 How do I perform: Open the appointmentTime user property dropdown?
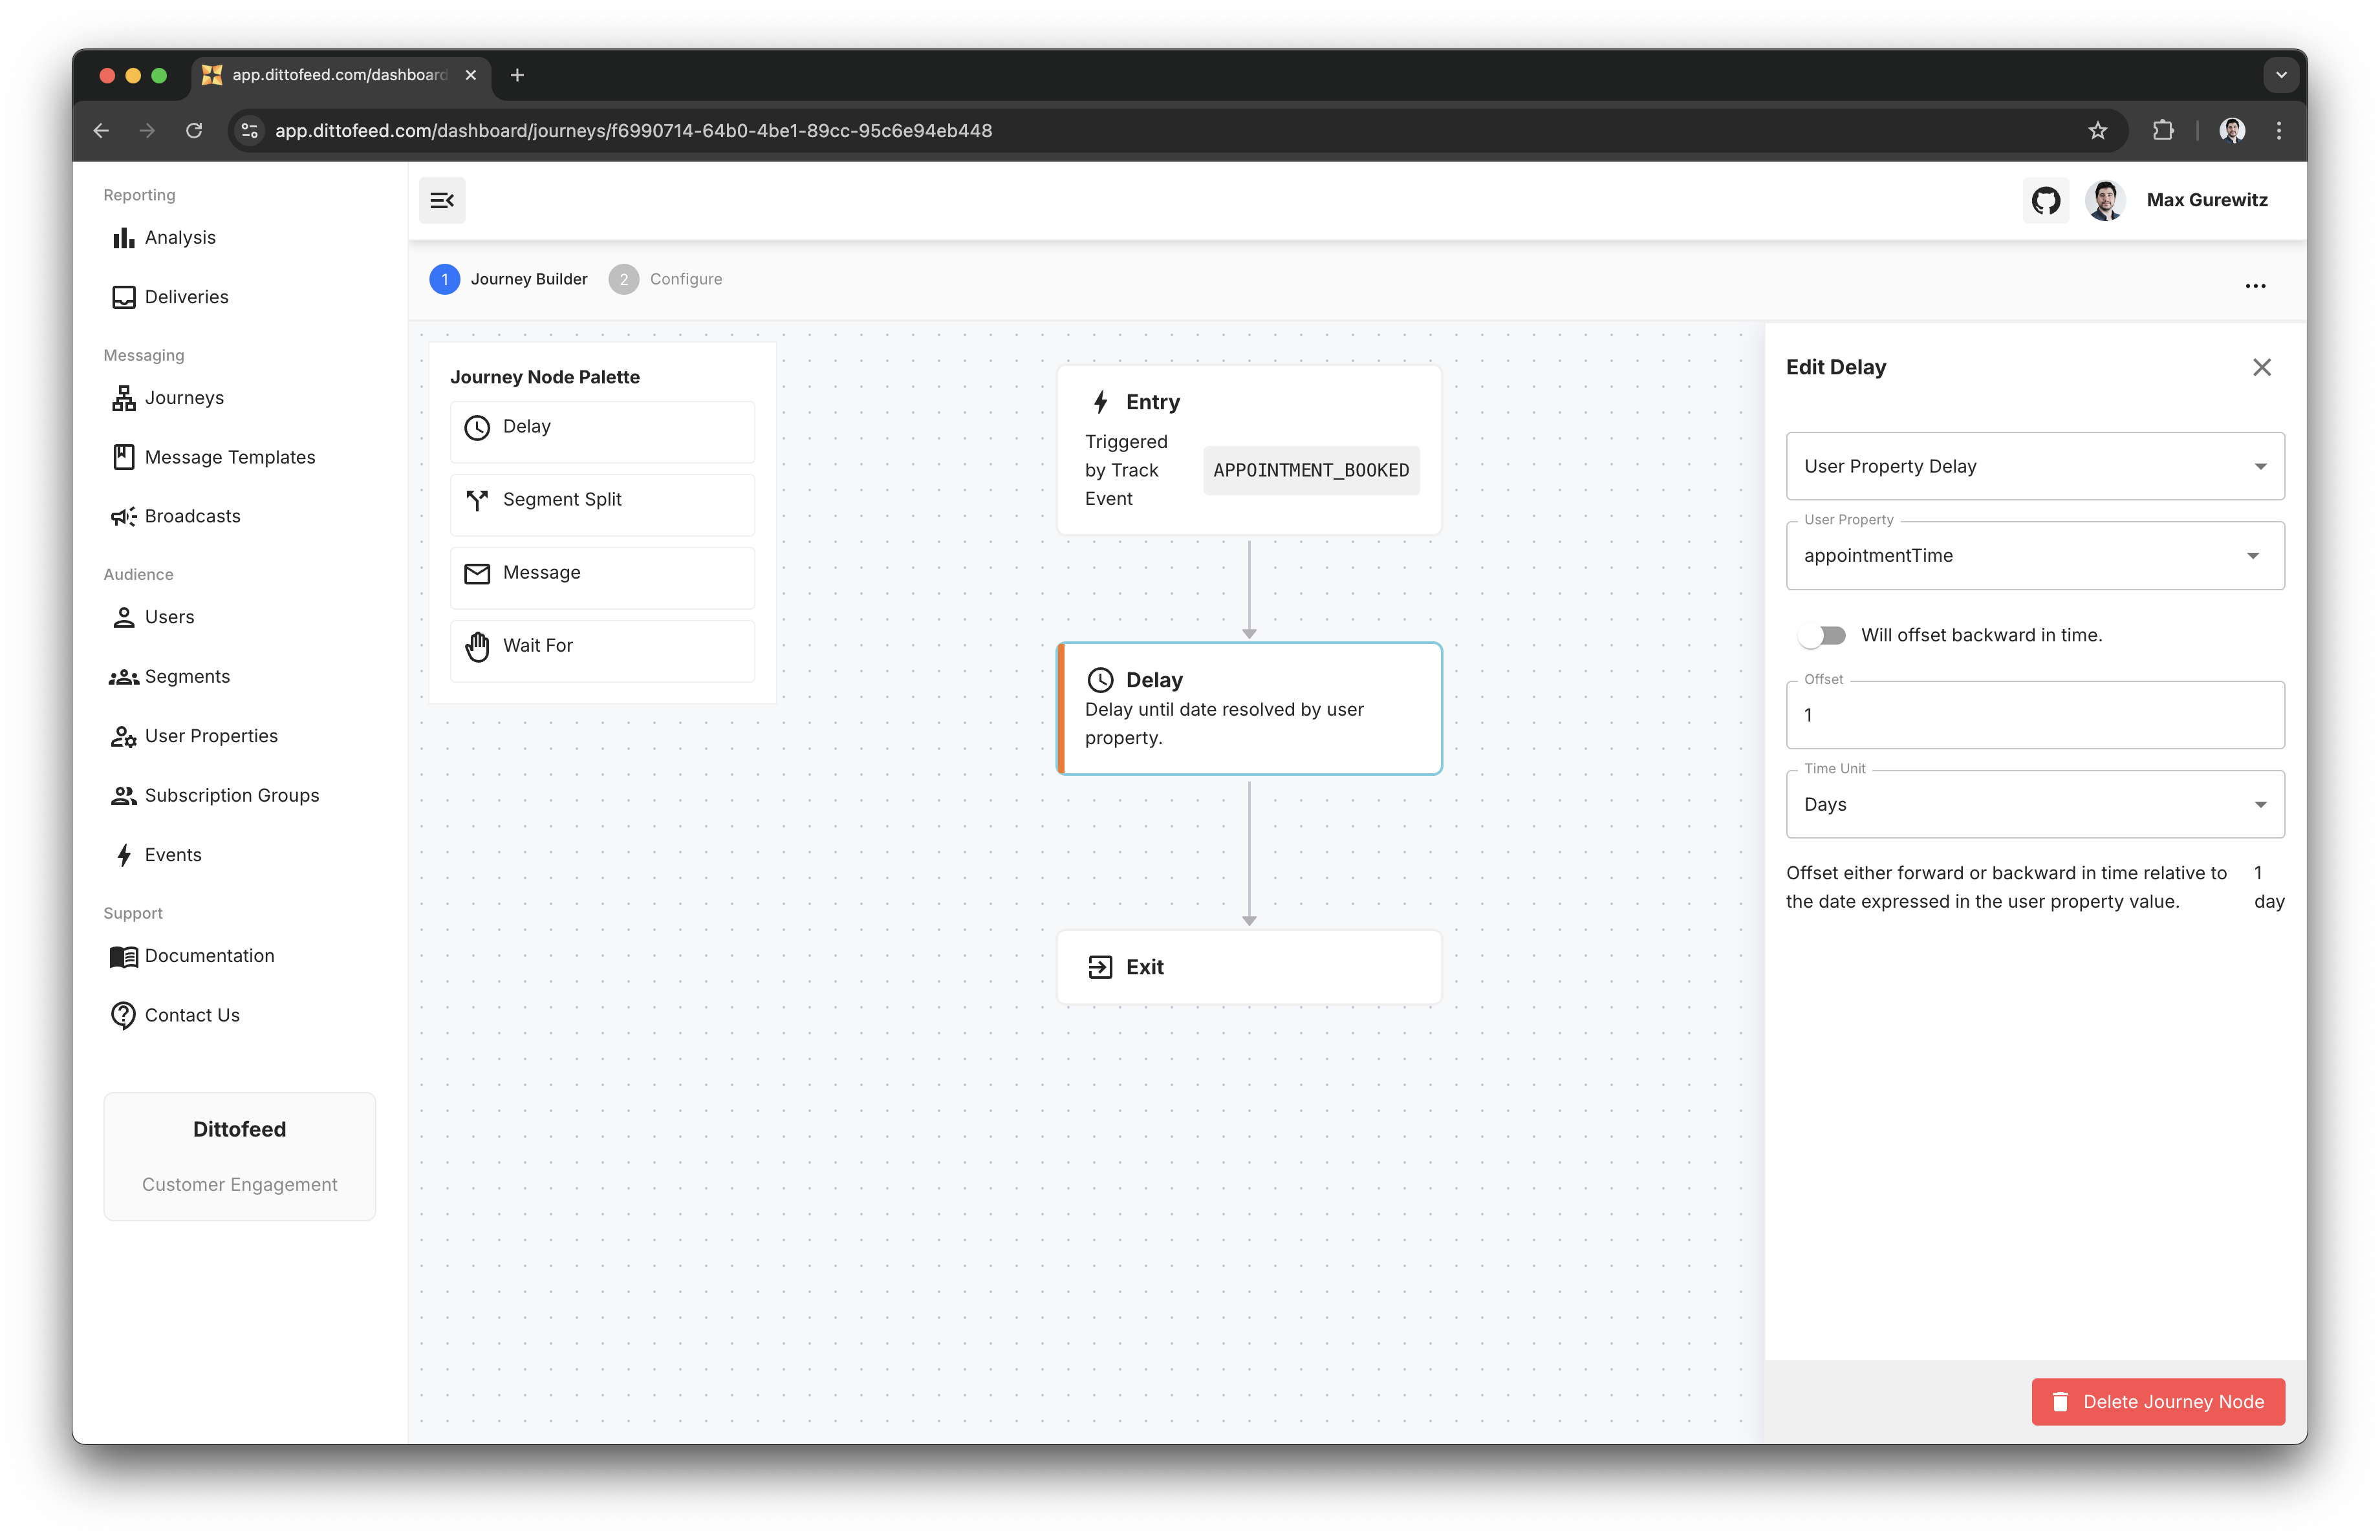pyautogui.click(x=2034, y=555)
